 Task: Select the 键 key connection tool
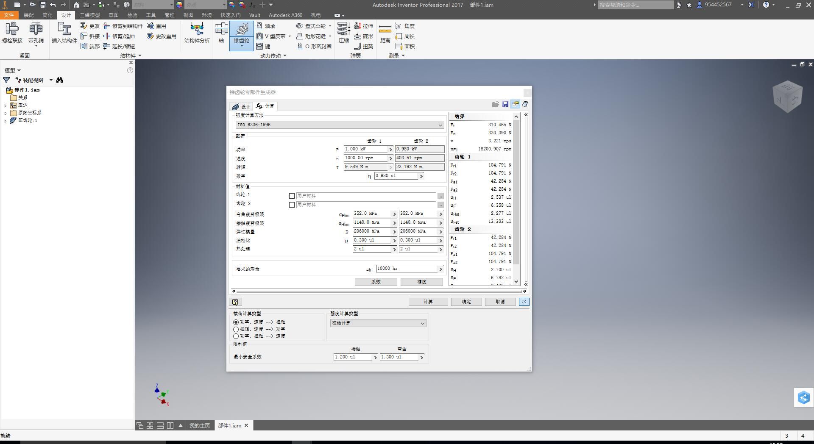[x=263, y=46]
